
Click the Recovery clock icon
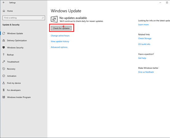tap(4, 69)
